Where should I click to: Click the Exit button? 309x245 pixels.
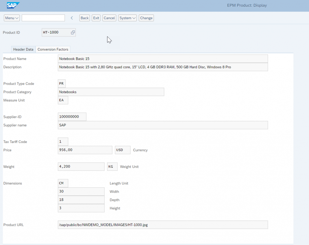click(96, 18)
